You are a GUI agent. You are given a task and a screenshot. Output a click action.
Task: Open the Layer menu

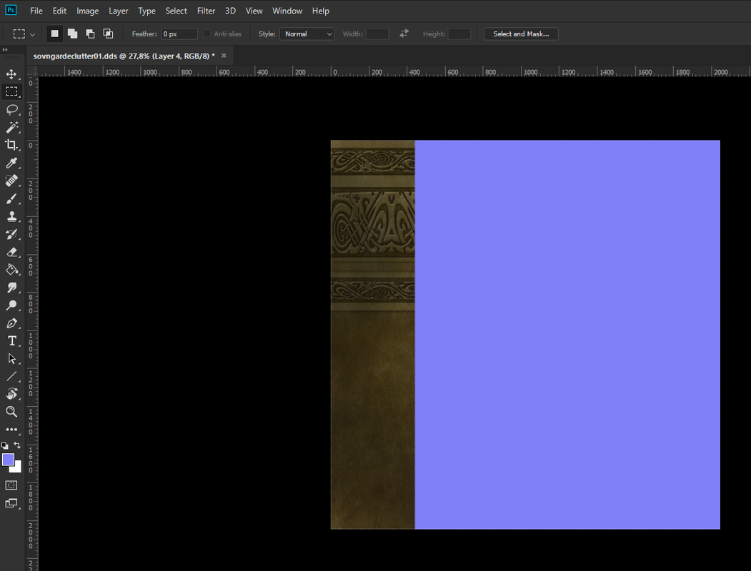pos(119,11)
